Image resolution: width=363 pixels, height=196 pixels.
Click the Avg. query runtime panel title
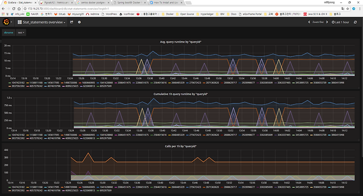click(x=180, y=42)
